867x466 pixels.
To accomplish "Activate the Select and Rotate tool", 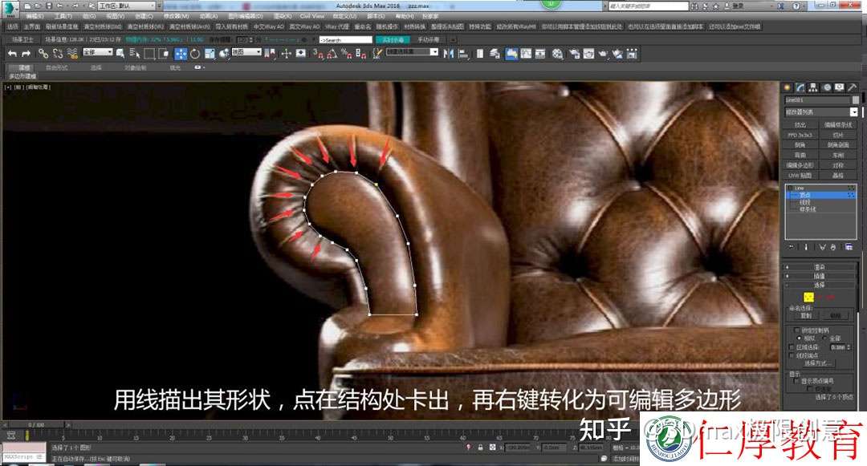I will click(x=195, y=54).
